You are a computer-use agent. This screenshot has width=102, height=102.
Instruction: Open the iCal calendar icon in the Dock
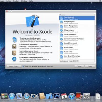tap(64, 96)
